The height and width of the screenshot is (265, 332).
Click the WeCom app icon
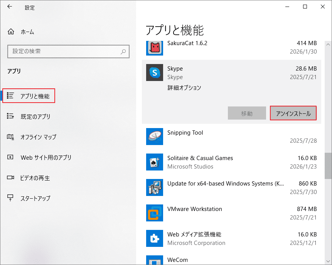pos(154,260)
